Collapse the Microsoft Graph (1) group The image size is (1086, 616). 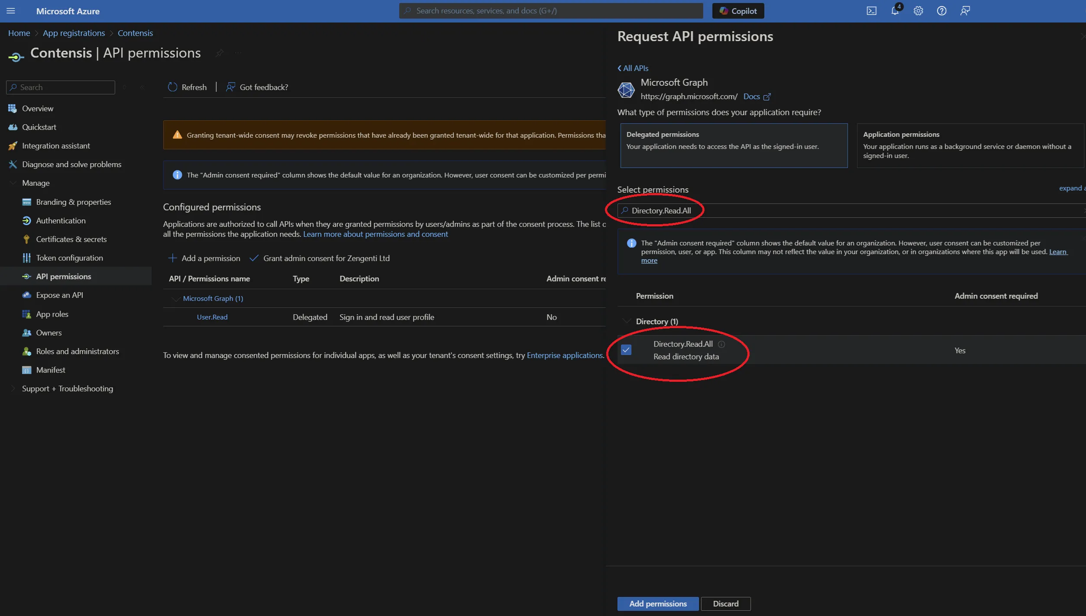coord(175,298)
